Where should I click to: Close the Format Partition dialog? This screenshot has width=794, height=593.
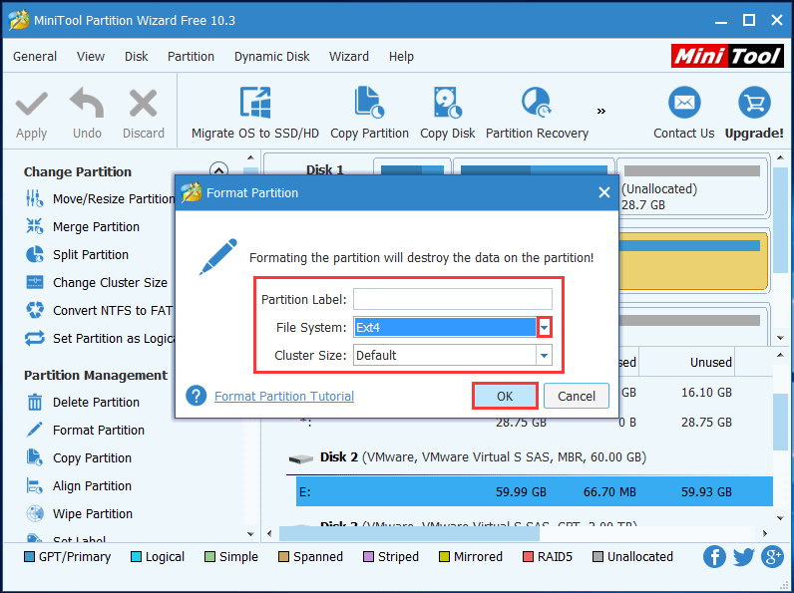pyautogui.click(x=604, y=192)
